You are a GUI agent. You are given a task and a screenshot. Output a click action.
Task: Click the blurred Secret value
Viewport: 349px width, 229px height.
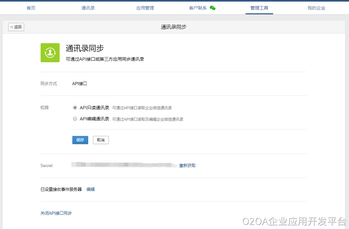pyautogui.click(x=124, y=165)
